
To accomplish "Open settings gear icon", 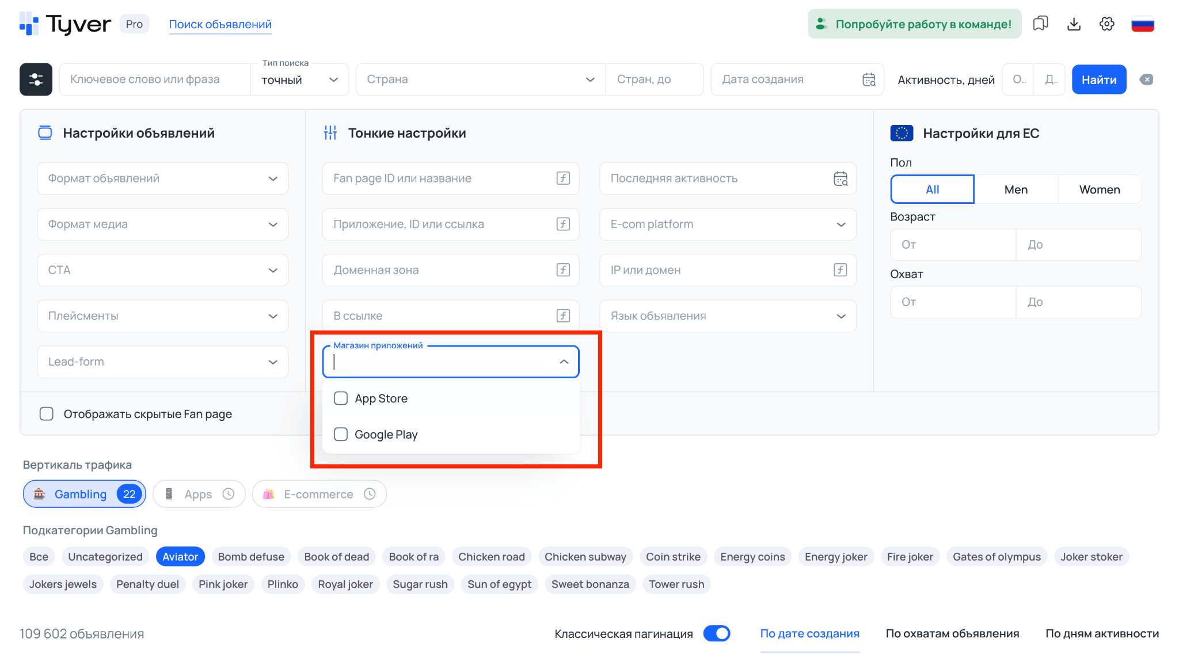I will tap(1106, 24).
